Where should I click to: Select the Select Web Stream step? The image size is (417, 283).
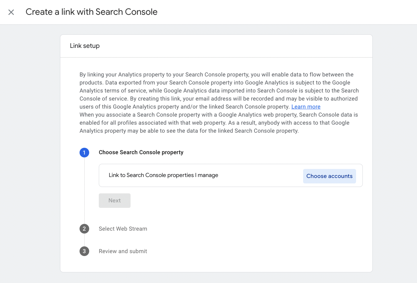(x=123, y=229)
